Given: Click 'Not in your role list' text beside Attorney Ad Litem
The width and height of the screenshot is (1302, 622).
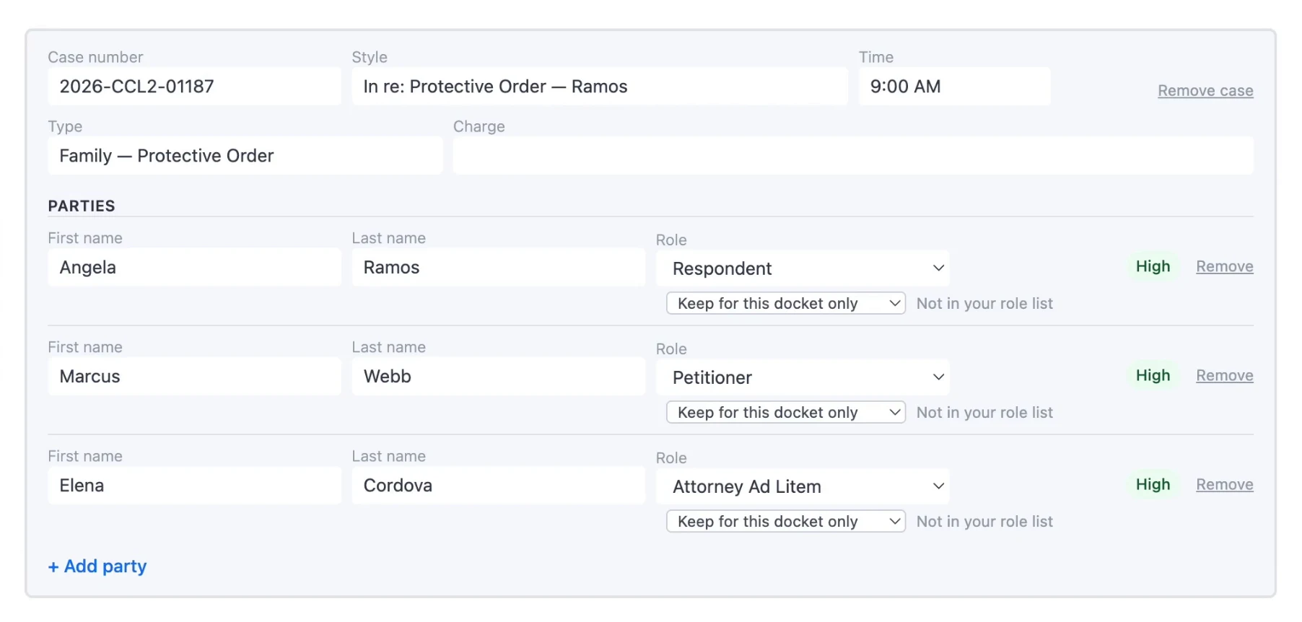Looking at the screenshot, I should coord(984,522).
